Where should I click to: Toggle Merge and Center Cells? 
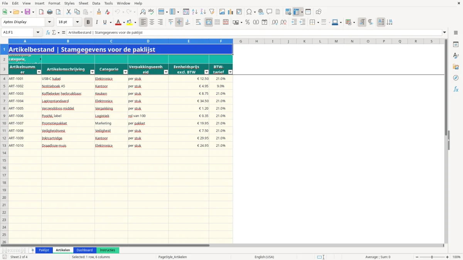pyautogui.click(x=209, y=22)
